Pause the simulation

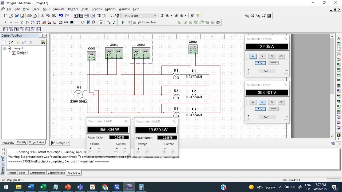point(129,22)
